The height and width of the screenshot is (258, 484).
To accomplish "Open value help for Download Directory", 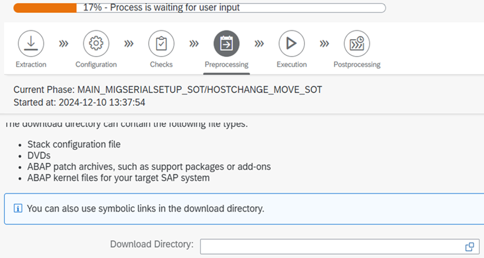I will pyautogui.click(x=470, y=247).
